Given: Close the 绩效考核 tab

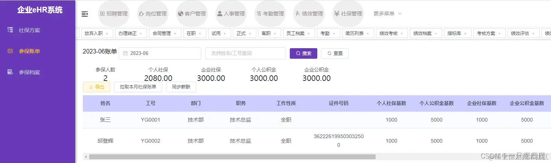Looking at the screenshot, I should 402,34.
